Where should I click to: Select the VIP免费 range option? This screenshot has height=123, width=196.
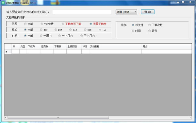coord(47,24)
